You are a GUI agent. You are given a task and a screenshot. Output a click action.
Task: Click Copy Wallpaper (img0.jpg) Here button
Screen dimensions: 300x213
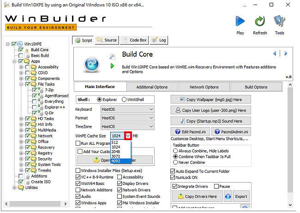coord(210,100)
